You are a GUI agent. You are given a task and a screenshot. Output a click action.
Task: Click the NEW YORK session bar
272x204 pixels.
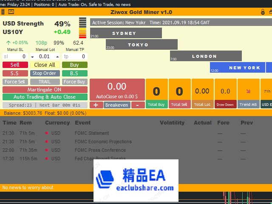pyautogui.click(x=238, y=67)
